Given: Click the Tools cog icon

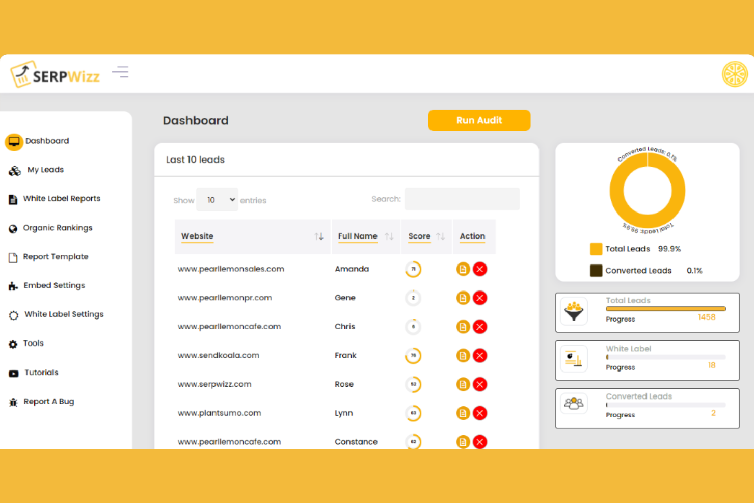Looking at the screenshot, I should point(13,344).
